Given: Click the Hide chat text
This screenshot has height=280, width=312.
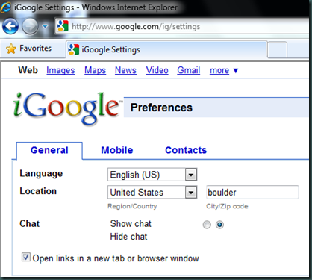Looking at the screenshot, I should point(128,237).
